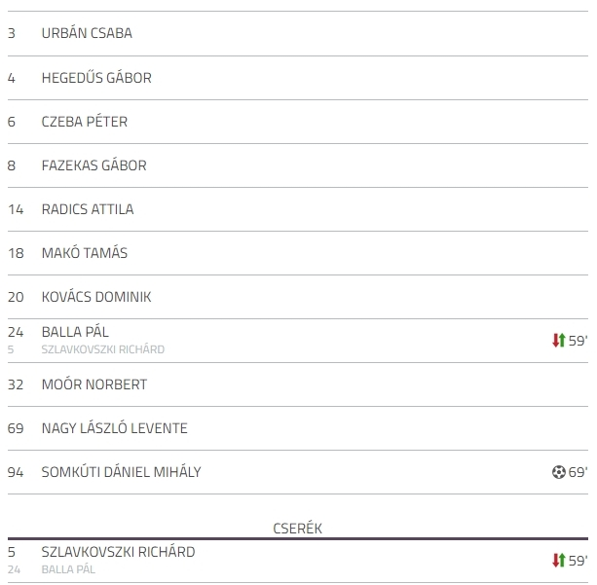The image size is (597, 585).
Task: Select Fazekas Gábor in the lineup
Action: pyautogui.click(x=94, y=165)
